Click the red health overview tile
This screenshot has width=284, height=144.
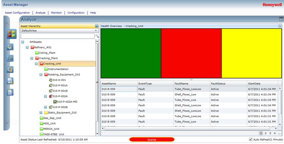(x=191, y=53)
